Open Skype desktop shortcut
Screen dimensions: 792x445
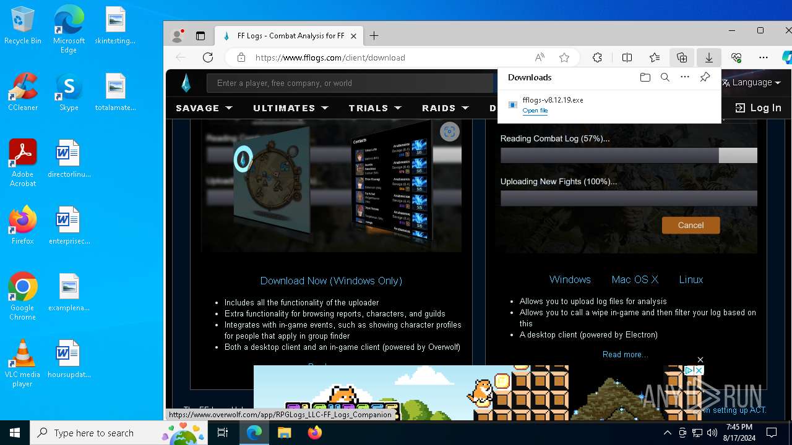tap(69, 91)
